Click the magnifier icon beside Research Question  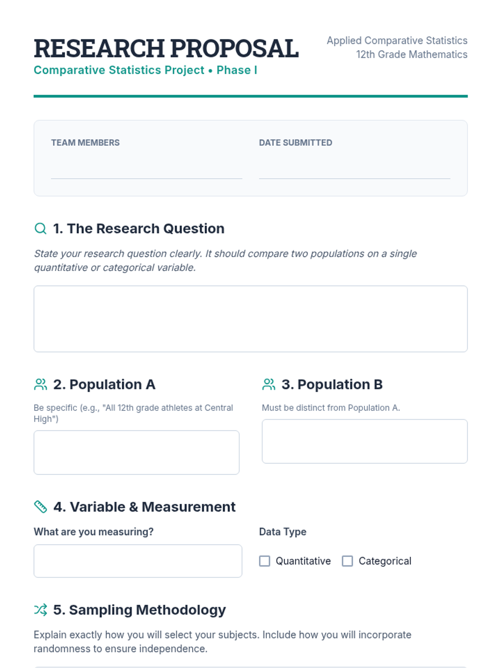[x=40, y=229]
